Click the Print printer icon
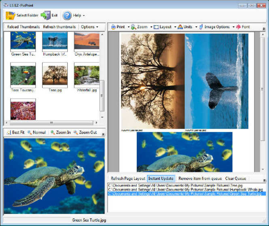Image resolution: width=269 pixels, height=226 pixels. pos(113,27)
